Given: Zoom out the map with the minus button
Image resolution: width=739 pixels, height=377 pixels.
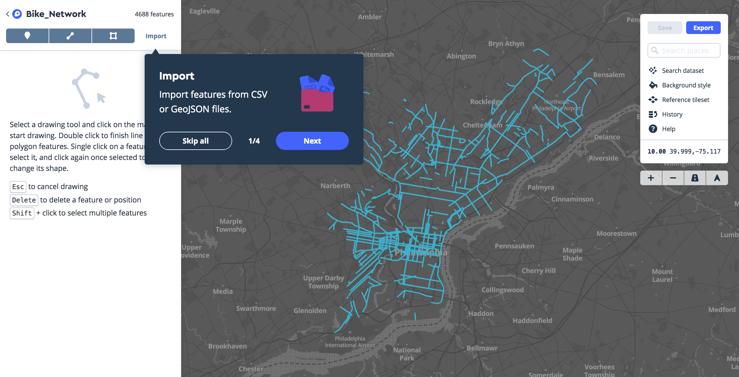Looking at the screenshot, I should click(673, 178).
